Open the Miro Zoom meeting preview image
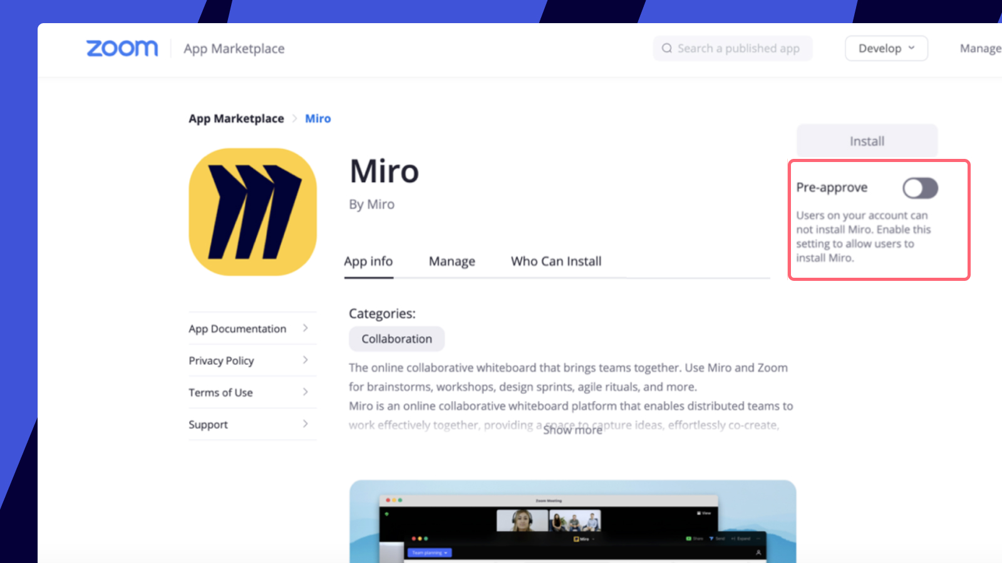This screenshot has width=1002, height=563. (x=572, y=521)
